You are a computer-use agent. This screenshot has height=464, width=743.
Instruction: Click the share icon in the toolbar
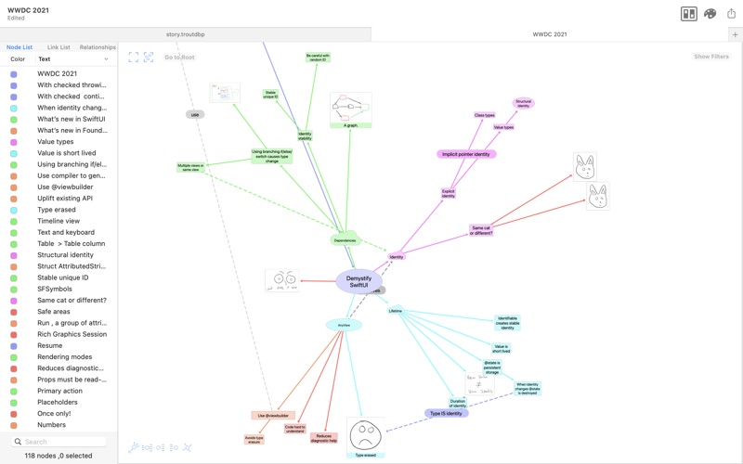(731, 13)
